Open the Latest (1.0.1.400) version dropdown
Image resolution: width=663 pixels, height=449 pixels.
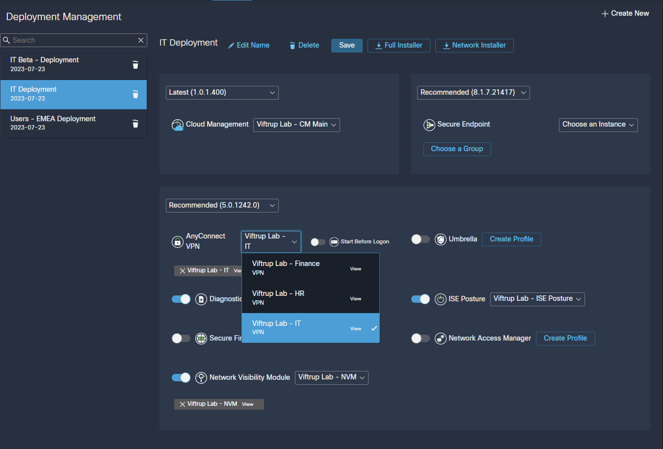click(x=222, y=93)
